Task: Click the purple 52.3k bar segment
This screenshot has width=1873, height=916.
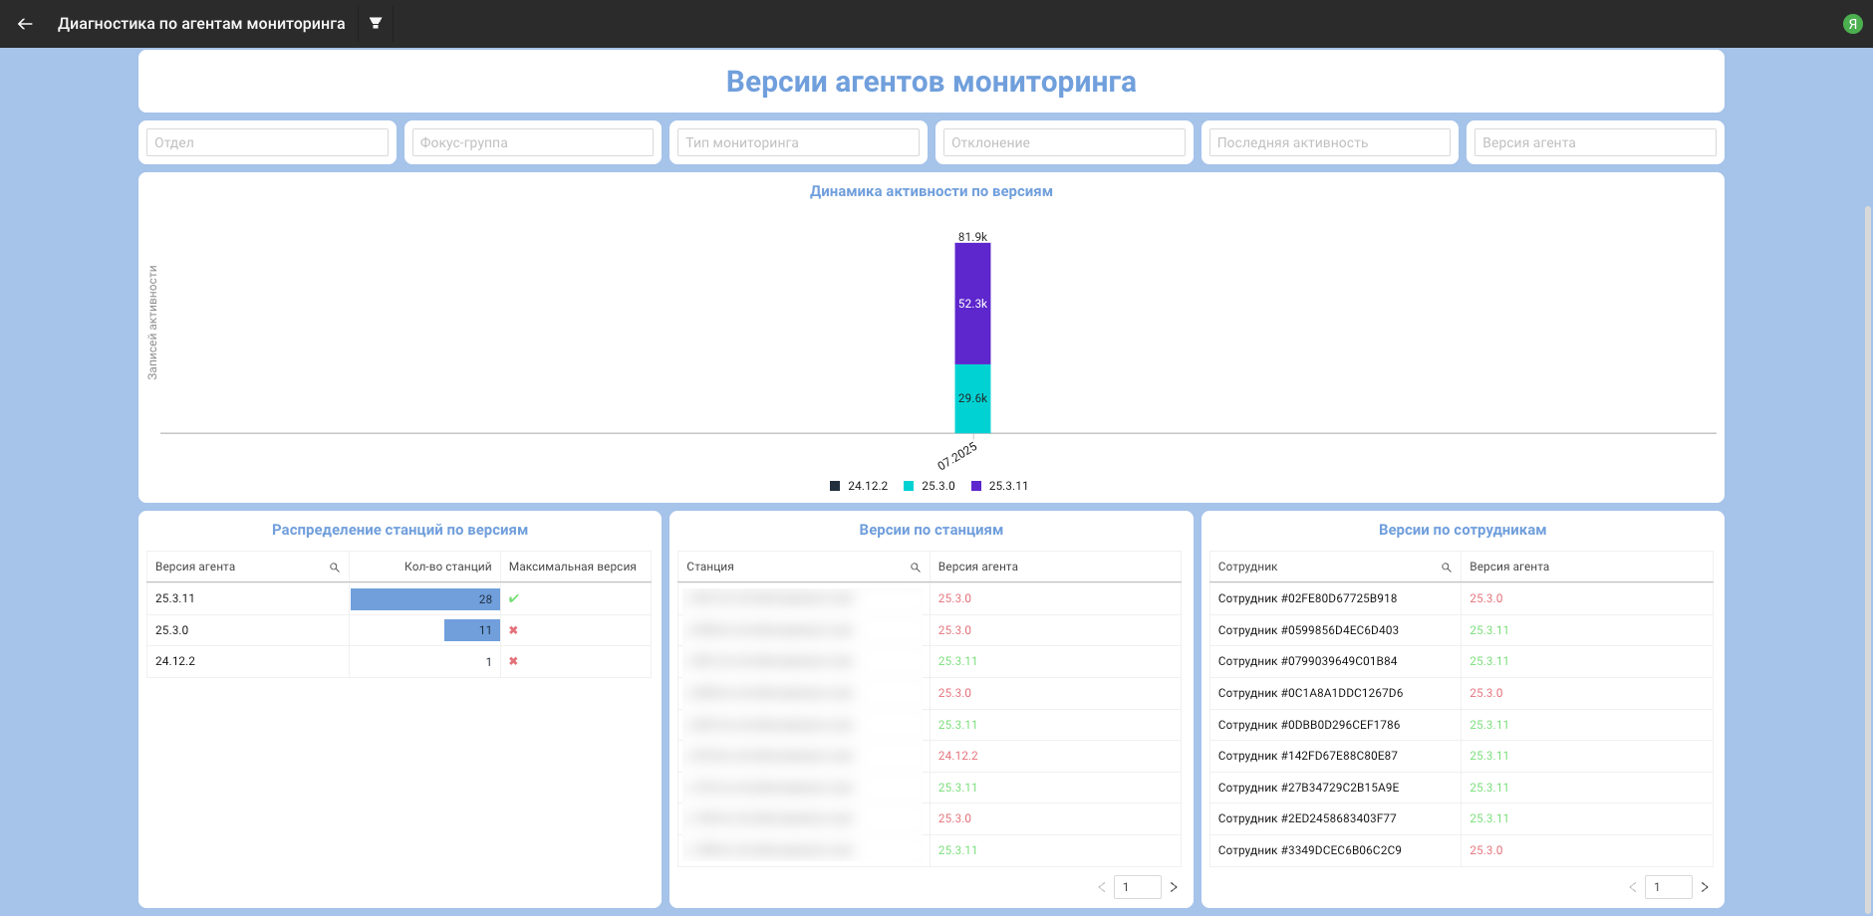Action: 972,304
